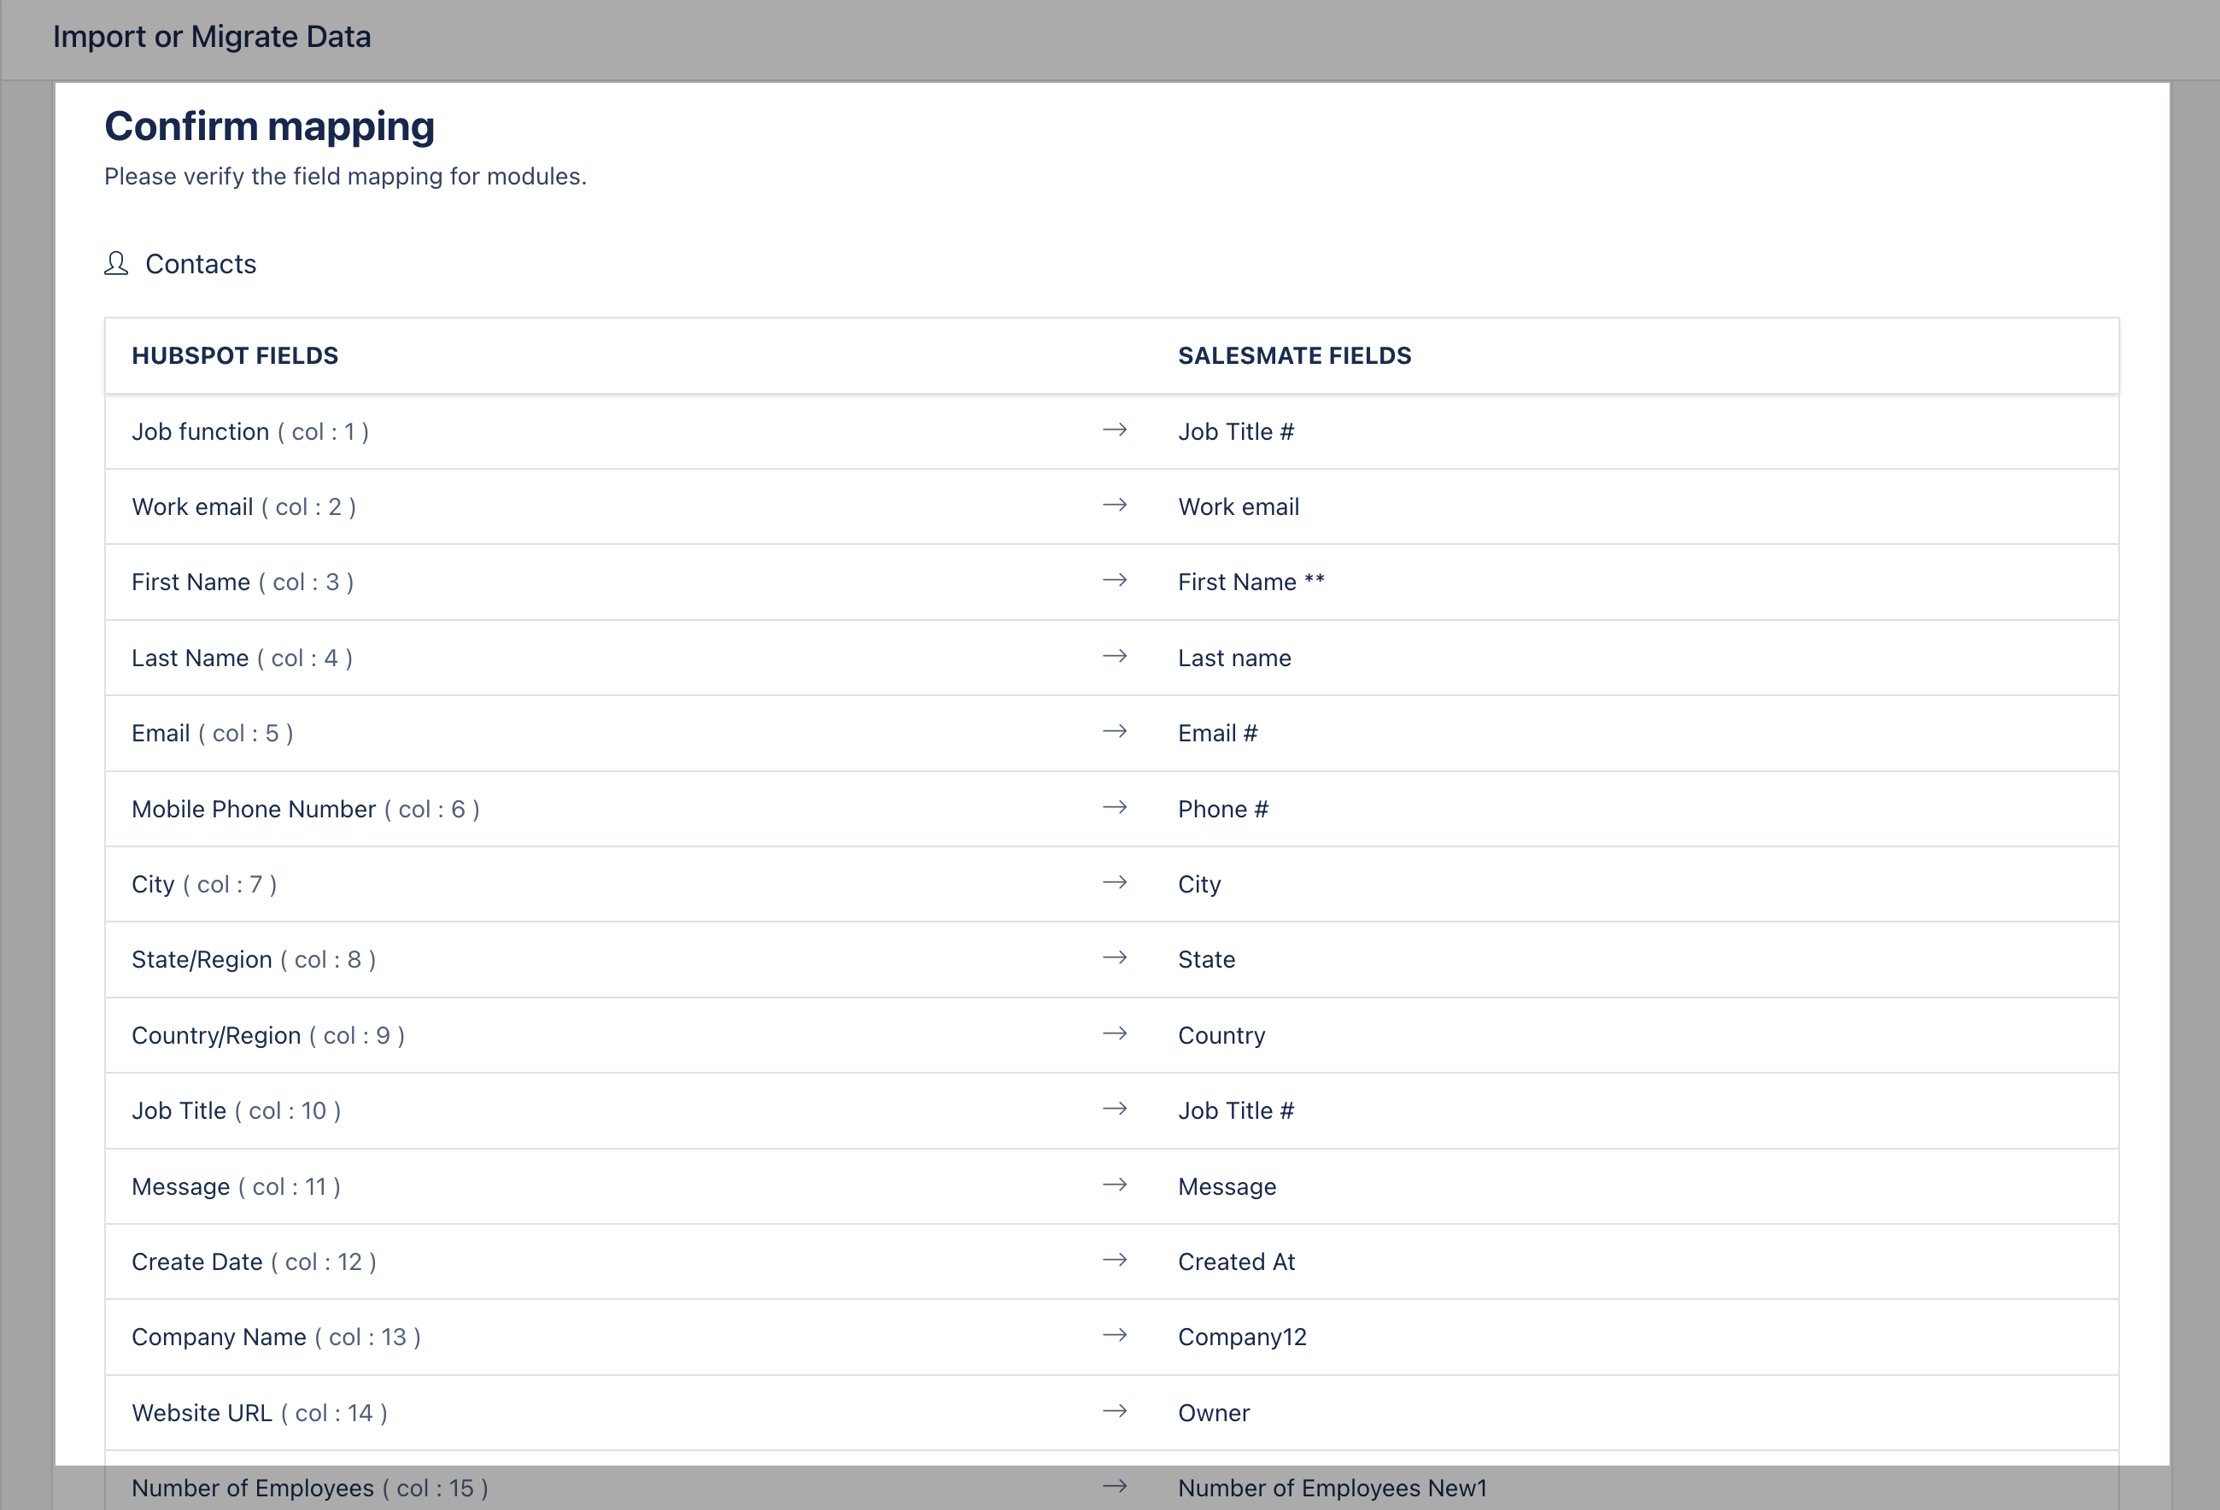Click the arrow on the Email row
This screenshot has width=2220, height=1510.
click(1116, 733)
